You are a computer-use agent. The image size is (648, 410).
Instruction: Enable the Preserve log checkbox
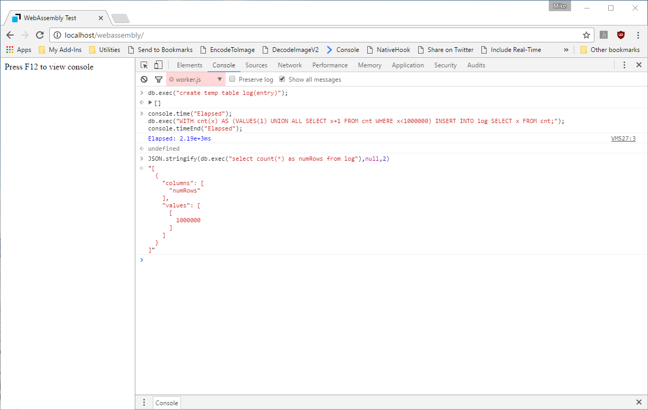tap(232, 80)
